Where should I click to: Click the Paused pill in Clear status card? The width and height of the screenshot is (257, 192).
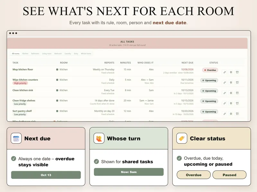pos(229,175)
